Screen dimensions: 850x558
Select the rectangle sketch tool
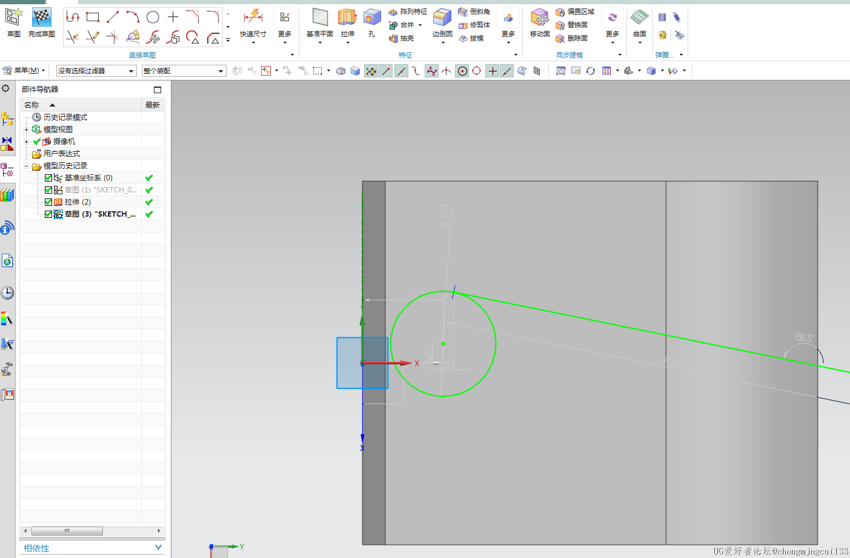coord(93,17)
